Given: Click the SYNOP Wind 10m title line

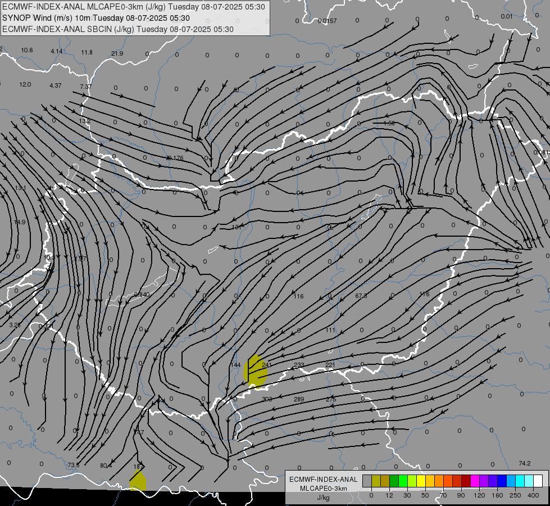Looking at the screenshot, I should [96, 18].
